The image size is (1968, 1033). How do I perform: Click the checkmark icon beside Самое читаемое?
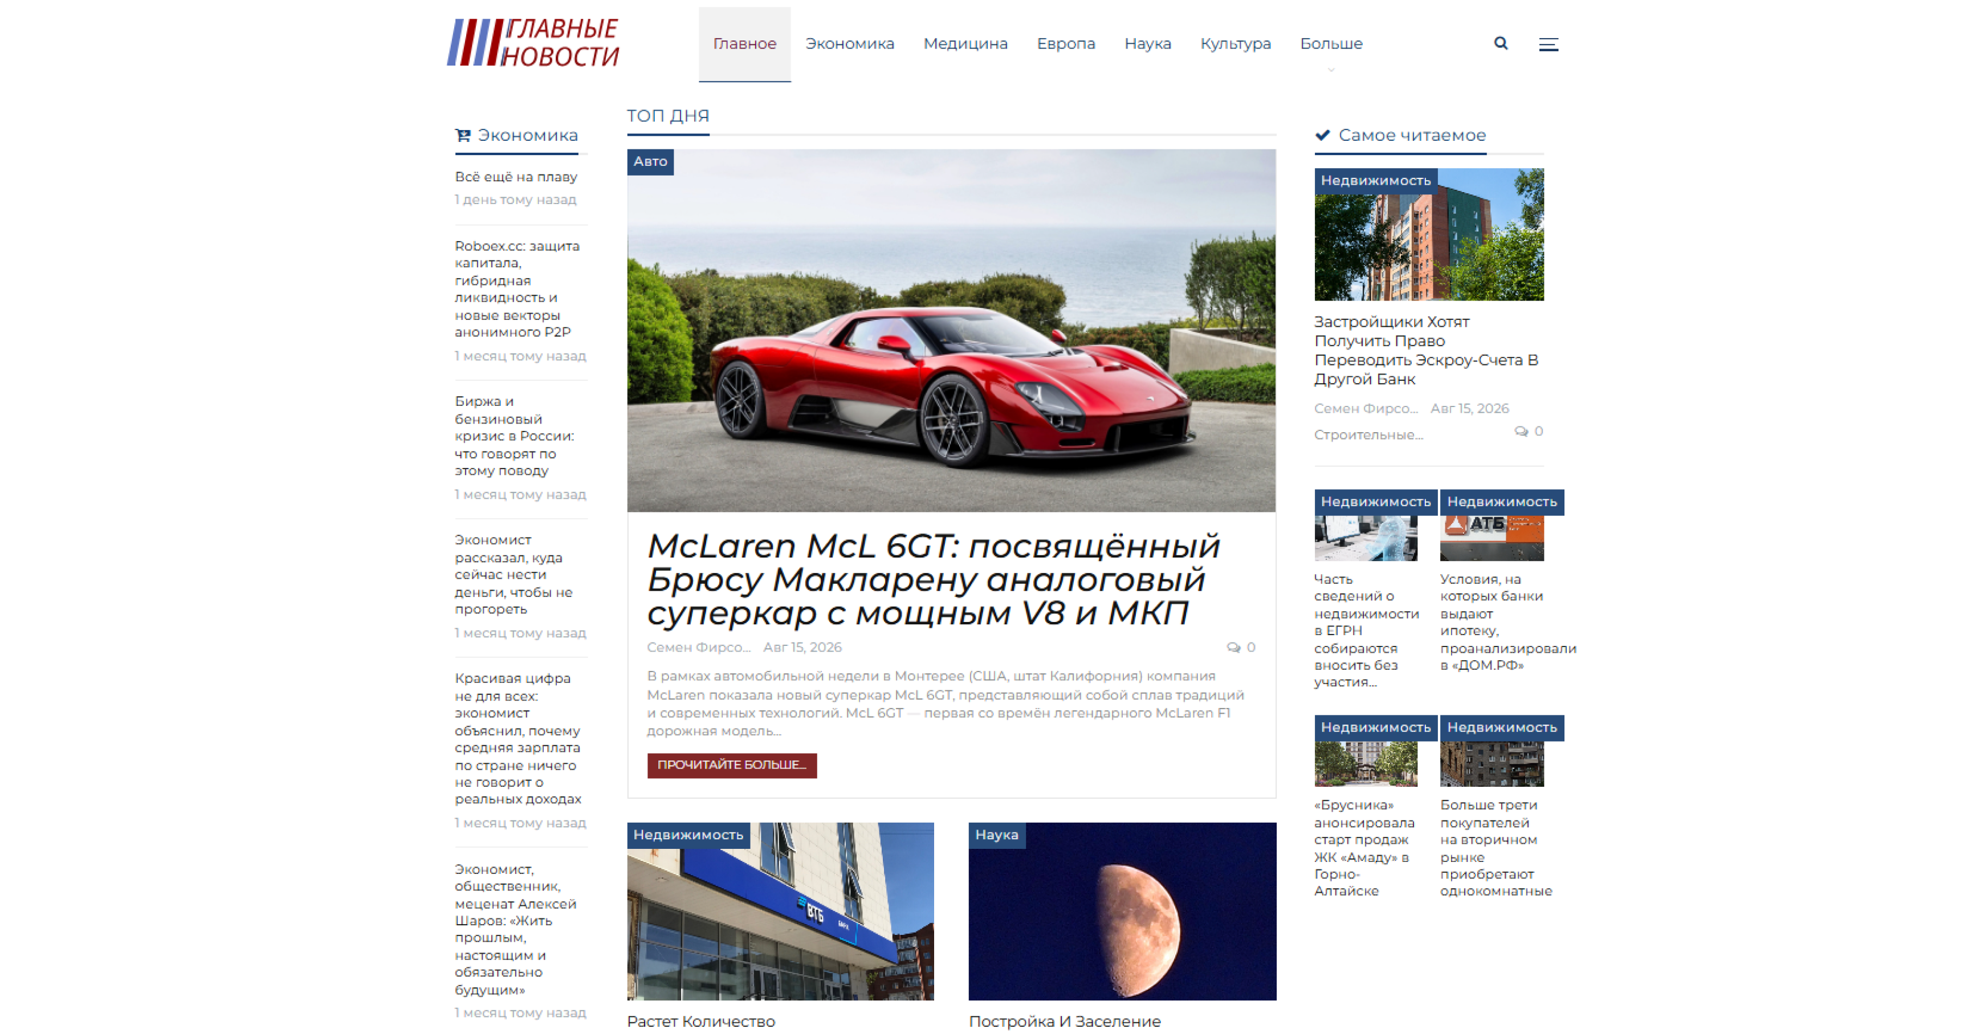(x=1322, y=135)
